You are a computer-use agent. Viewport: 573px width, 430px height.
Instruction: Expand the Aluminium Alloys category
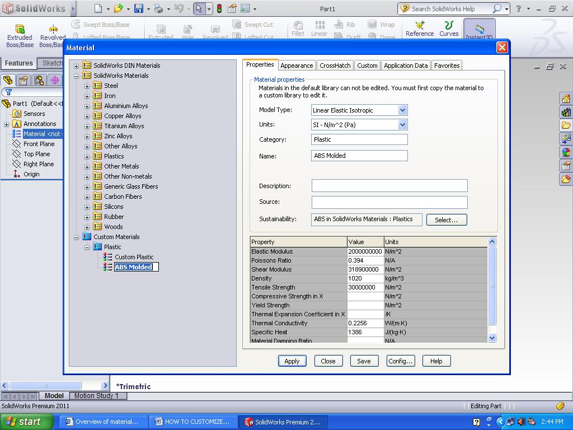click(87, 106)
